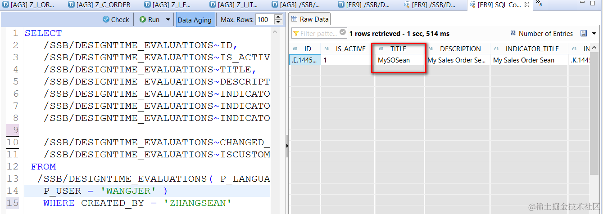
Task: Click the ~TITLE field on line 4
Action: click(235, 70)
